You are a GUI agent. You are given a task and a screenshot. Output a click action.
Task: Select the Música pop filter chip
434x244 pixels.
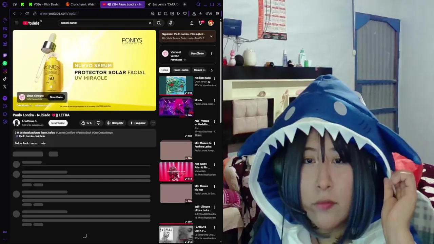200,70
